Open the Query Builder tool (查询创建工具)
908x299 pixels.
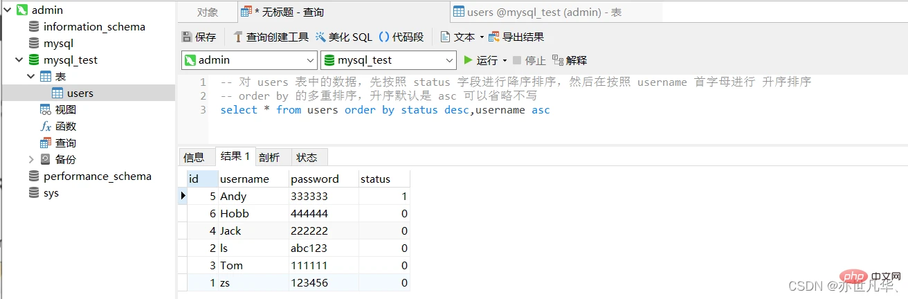point(238,37)
